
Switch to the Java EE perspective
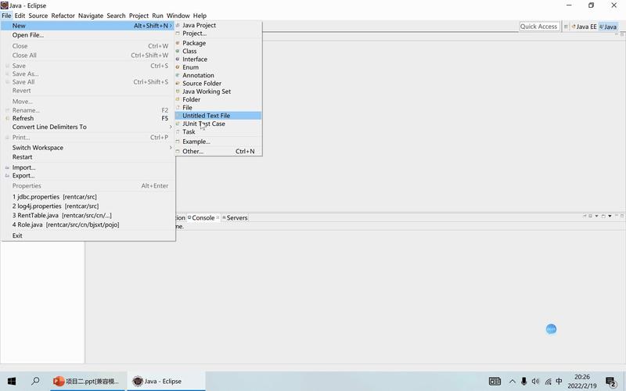pyautogui.click(x=584, y=27)
